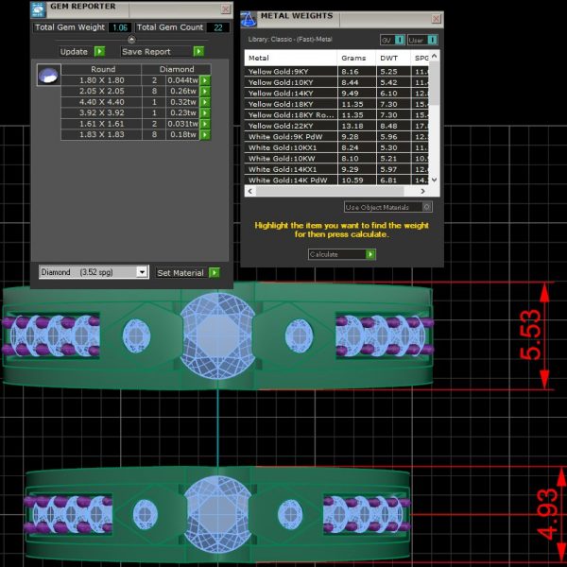The width and height of the screenshot is (567, 567).
Task: Click the 4.40 X 4.40 size cell
Action: tap(102, 102)
